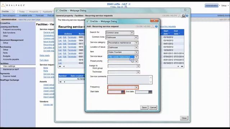Open the Service issue dropdown
Screen dimensions: 230x129
coord(136,57)
